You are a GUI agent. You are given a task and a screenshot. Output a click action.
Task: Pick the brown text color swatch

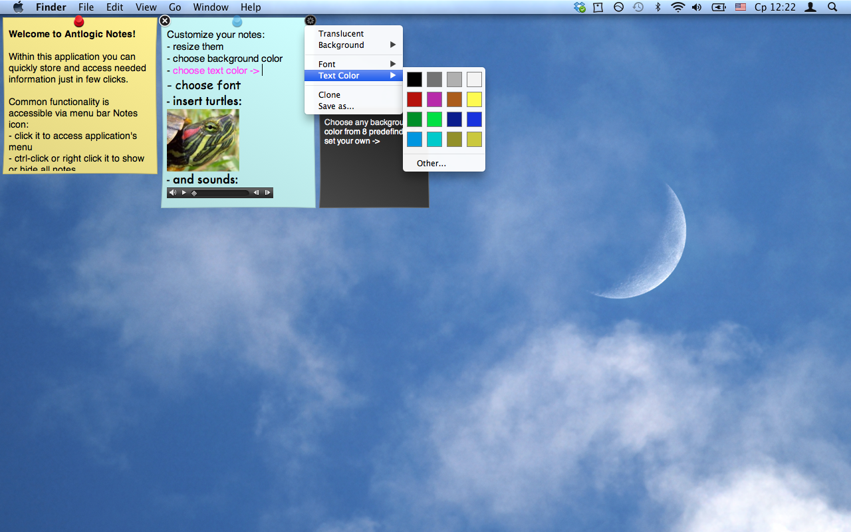(454, 100)
